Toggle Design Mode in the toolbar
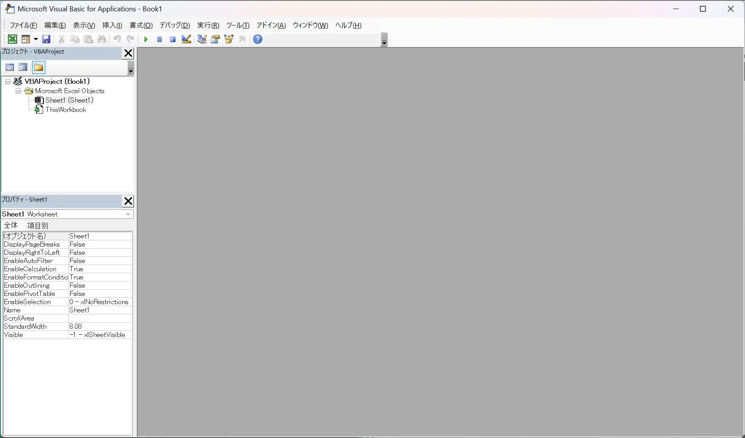 (186, 39)
